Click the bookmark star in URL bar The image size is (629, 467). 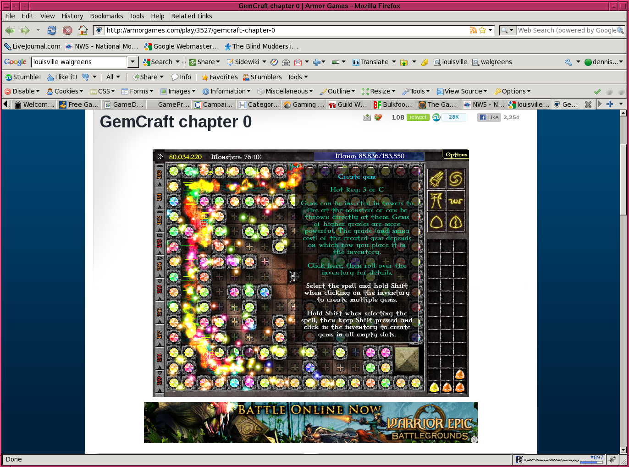482,30
